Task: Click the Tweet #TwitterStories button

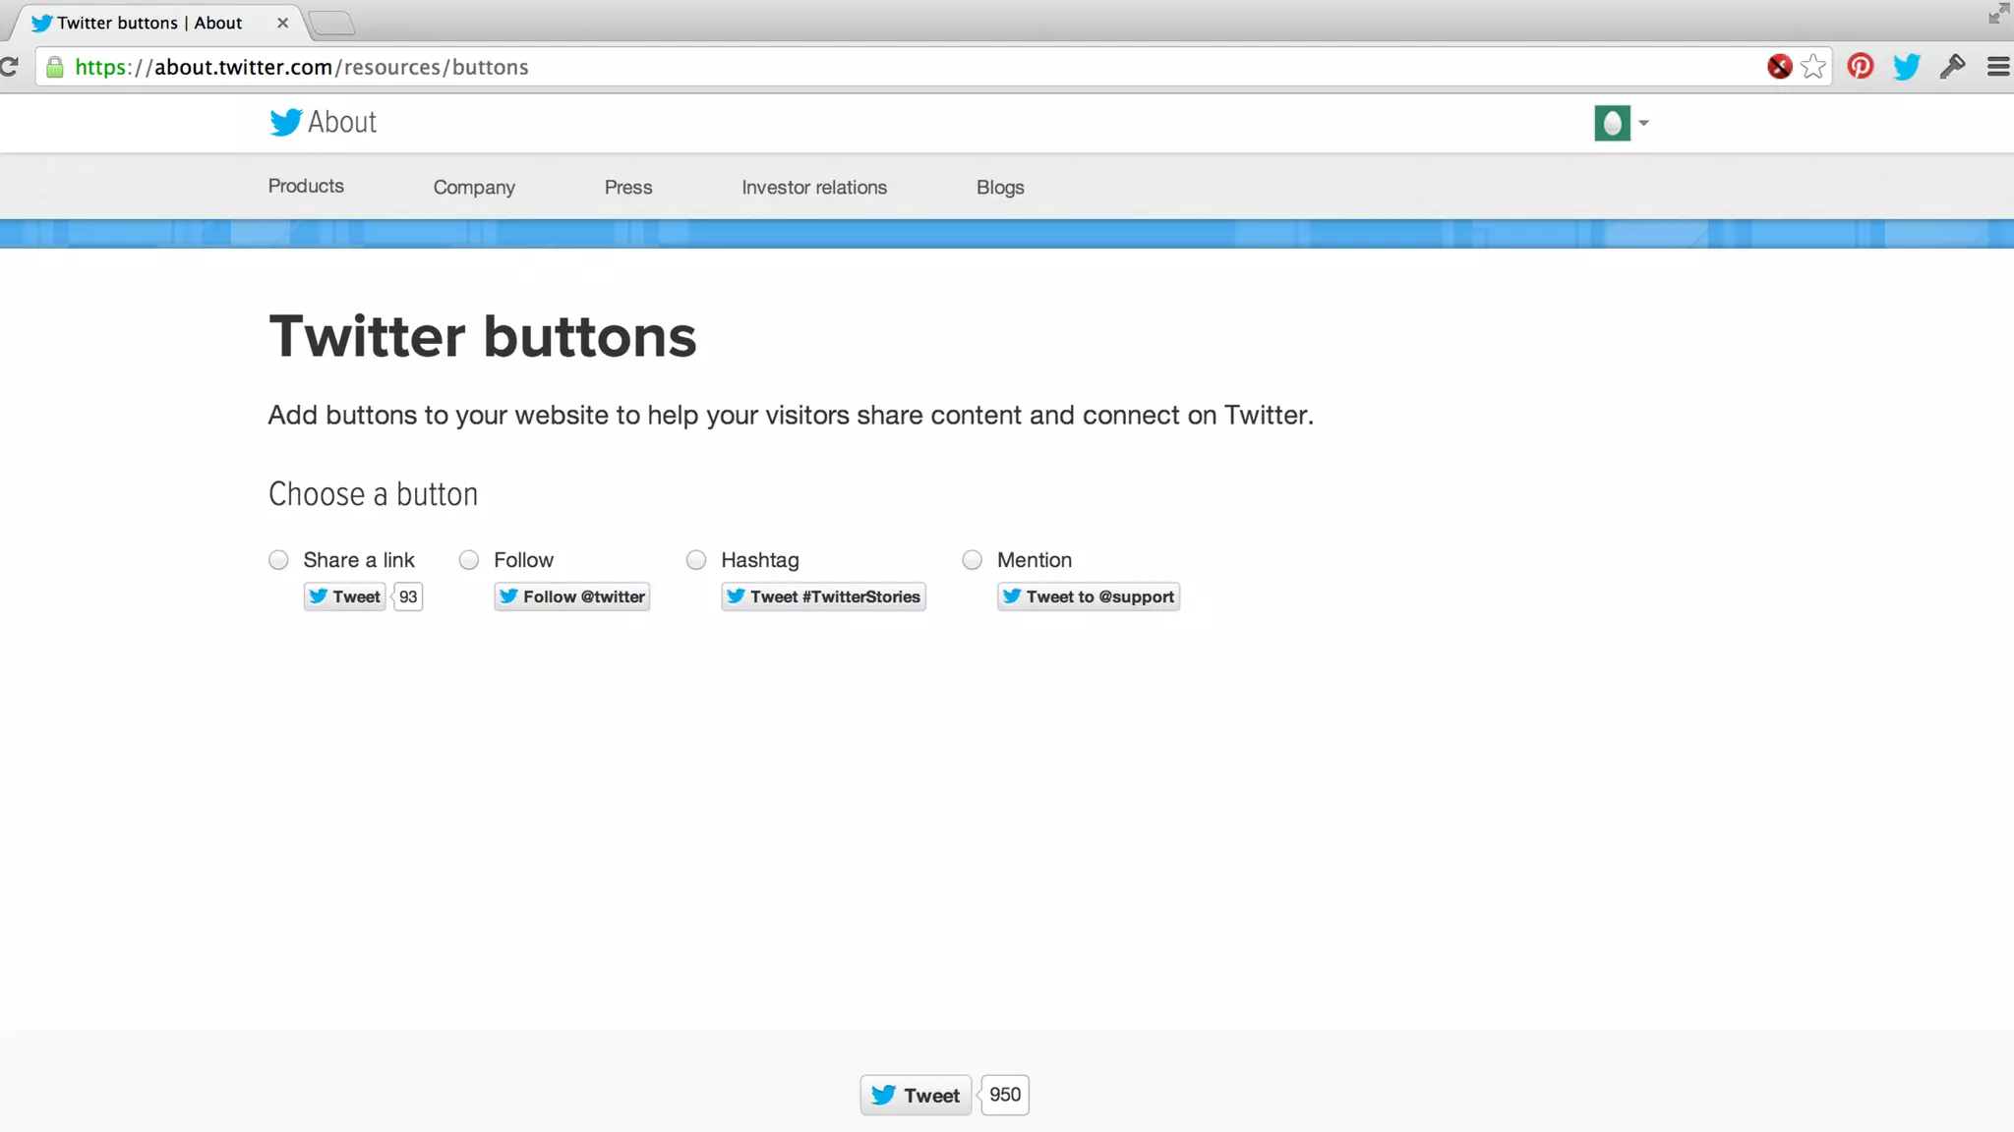Action: click(823, 596)
